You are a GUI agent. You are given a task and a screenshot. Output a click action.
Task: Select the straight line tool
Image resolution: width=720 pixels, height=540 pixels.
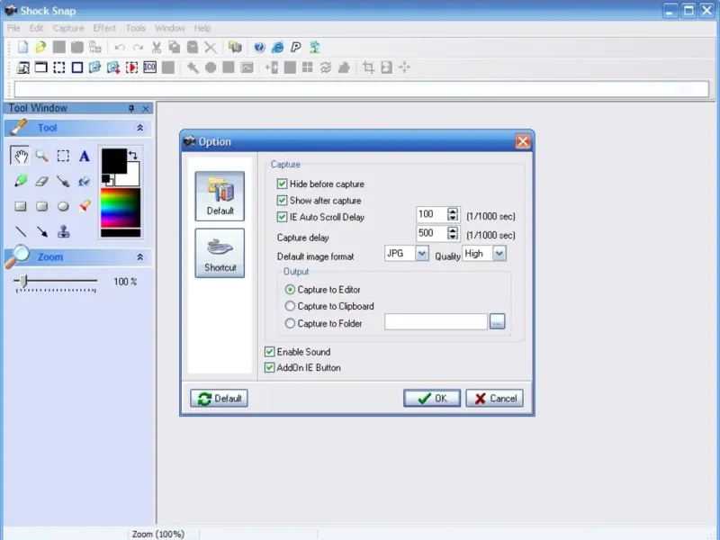(x=21, y=231)
